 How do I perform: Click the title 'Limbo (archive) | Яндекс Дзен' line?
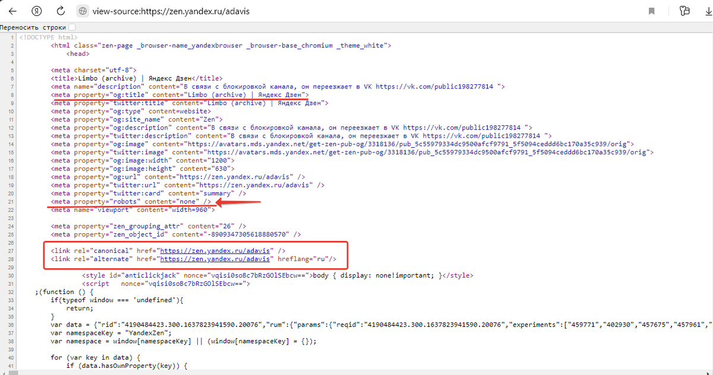click(137, 78)
